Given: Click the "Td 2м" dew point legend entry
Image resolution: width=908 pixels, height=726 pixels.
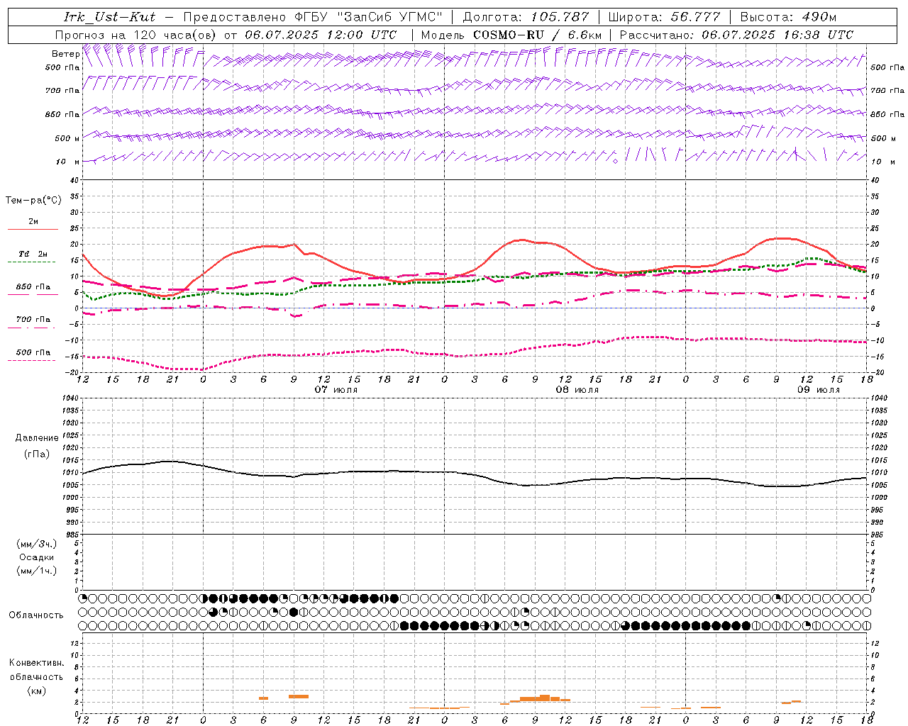Looking at the screenshot, I should pos(33,254).
